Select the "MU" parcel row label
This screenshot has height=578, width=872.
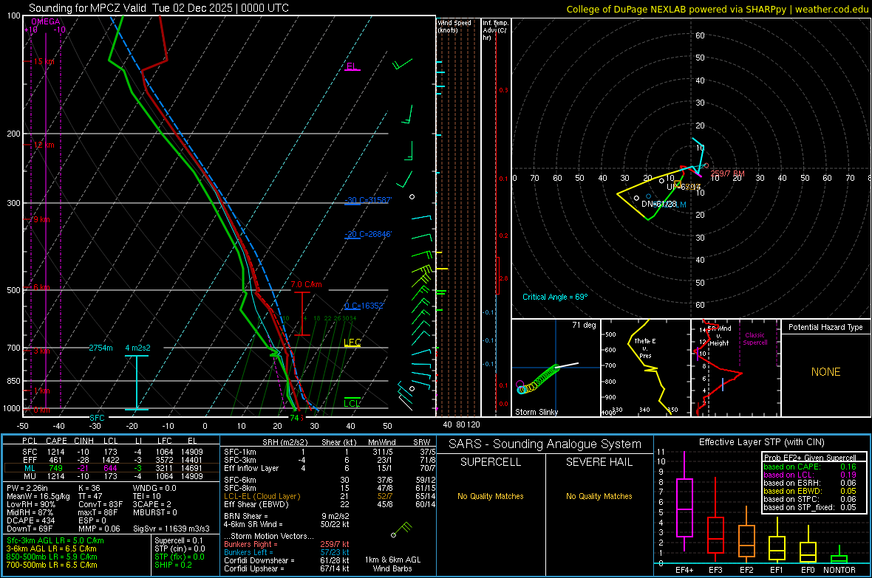(x=30, y=476)
